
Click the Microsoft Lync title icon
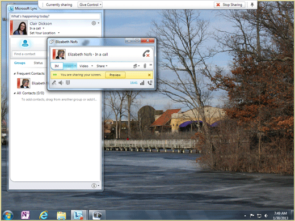coord(11,8)
